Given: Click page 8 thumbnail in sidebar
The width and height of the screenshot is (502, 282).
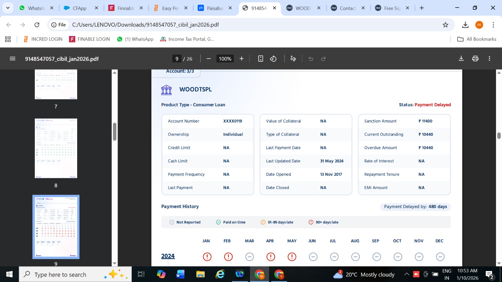Looking at the screenshot, I should [x=56, y=148].
